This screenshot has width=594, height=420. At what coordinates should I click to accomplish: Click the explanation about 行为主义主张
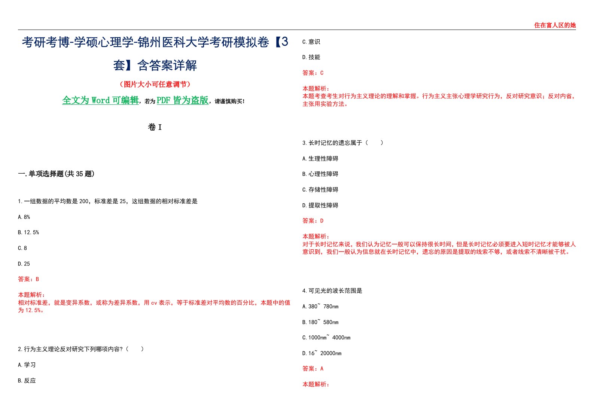(x=439, y=100)
